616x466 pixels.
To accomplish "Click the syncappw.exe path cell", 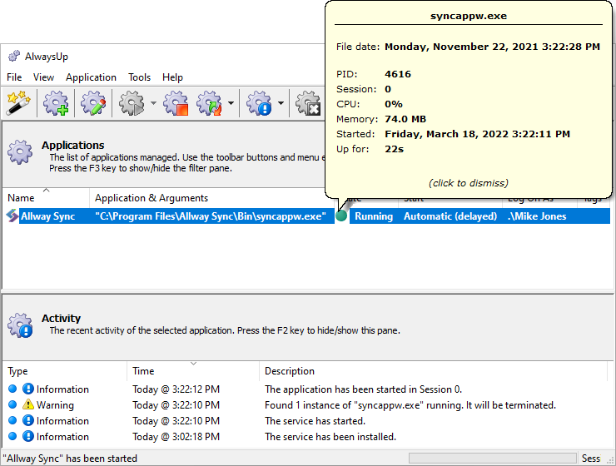I will tap(211, 216).
